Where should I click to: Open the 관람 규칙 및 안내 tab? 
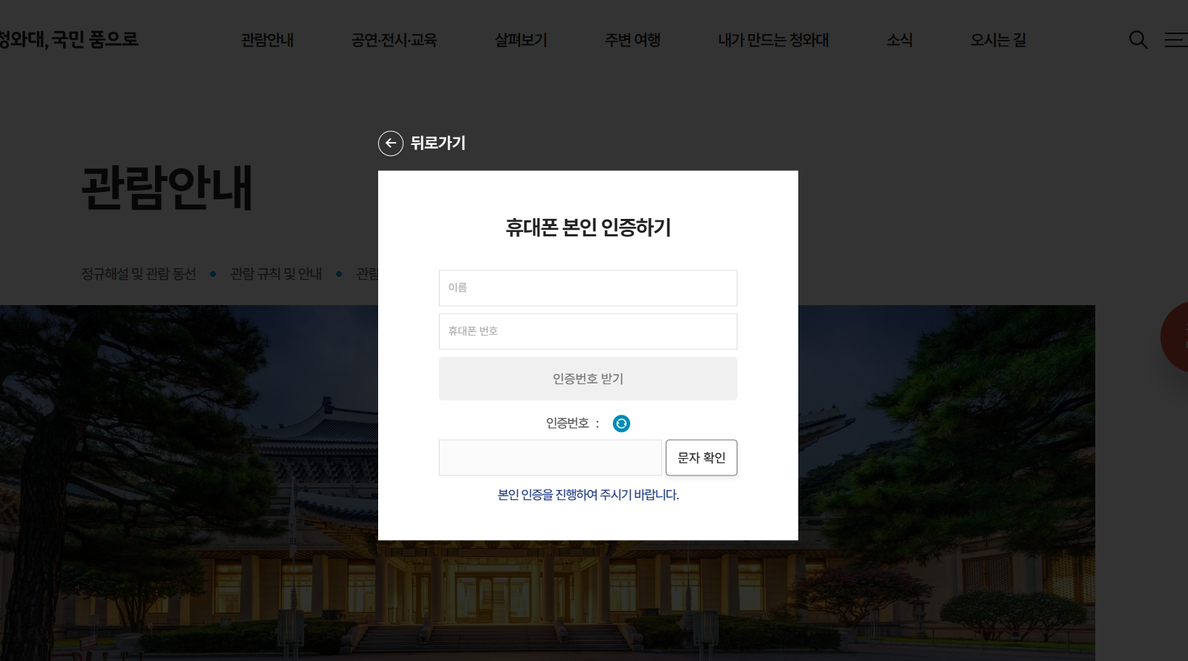tap(276, 274)
